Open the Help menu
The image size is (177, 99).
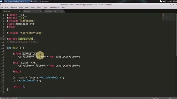click(63, 7)
